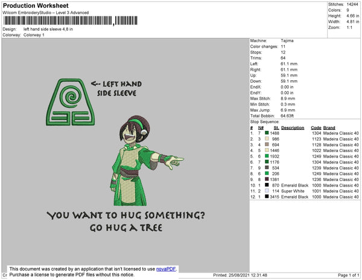Image resolution: width=362 pixels, height=280 pixels.
Task: Select the green Earth Kingdom emblem design
Action: tap(70, 102)
